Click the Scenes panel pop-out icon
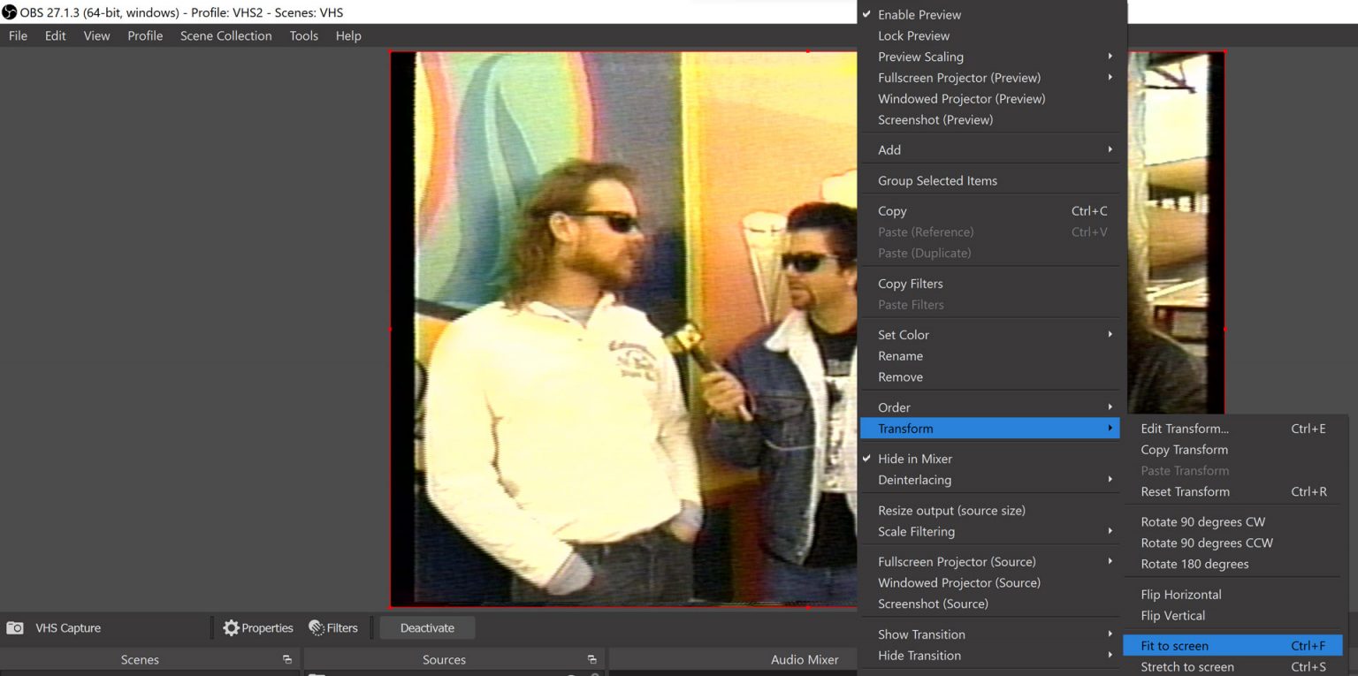1358x676 pixels. point(287,659)
